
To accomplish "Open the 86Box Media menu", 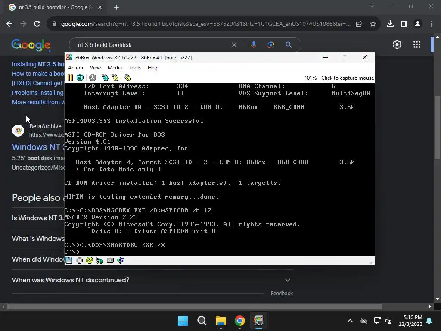I will 115,68.
